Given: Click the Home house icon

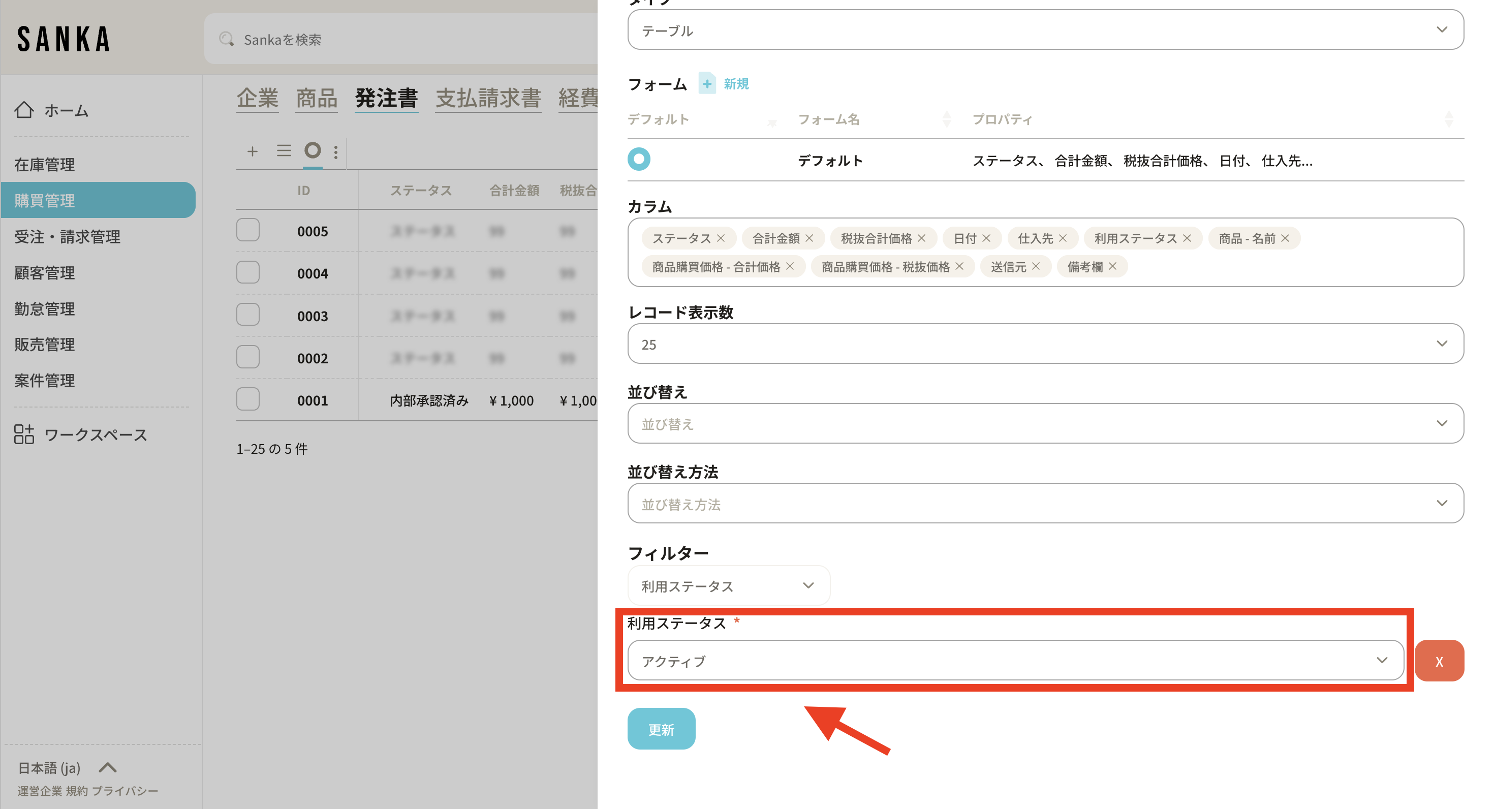Looking at the screenshot, I should (x=24, y=110).
